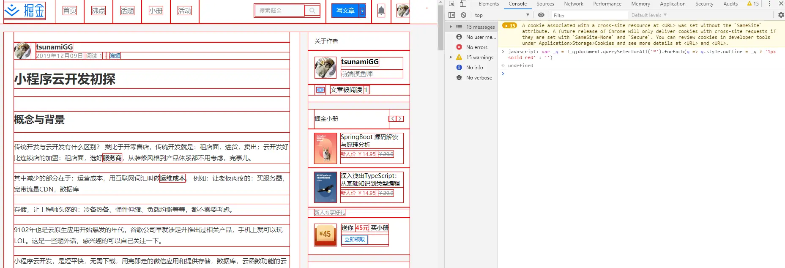Click the 服务商 inline link
Image resolution: width=785 pixels, height=268 pixels.
point(112,158)
